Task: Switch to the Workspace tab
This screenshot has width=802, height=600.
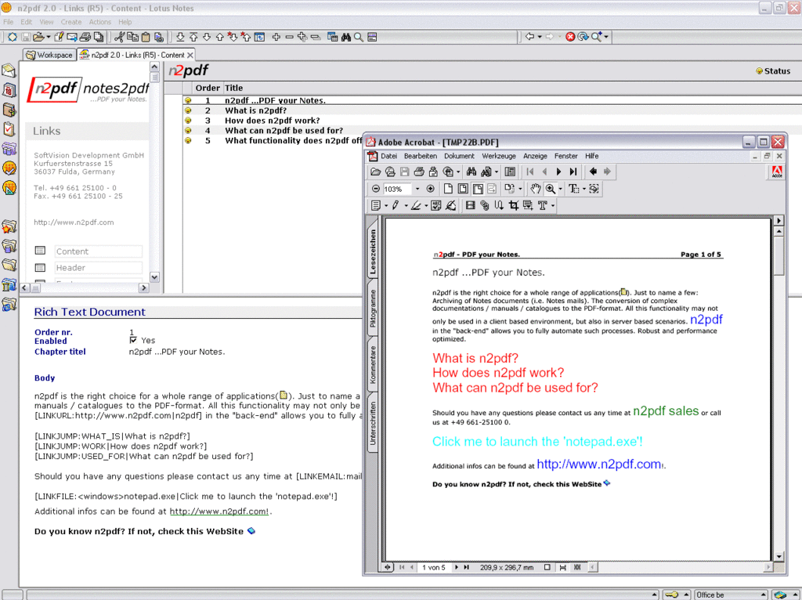Action: point(49,55)
